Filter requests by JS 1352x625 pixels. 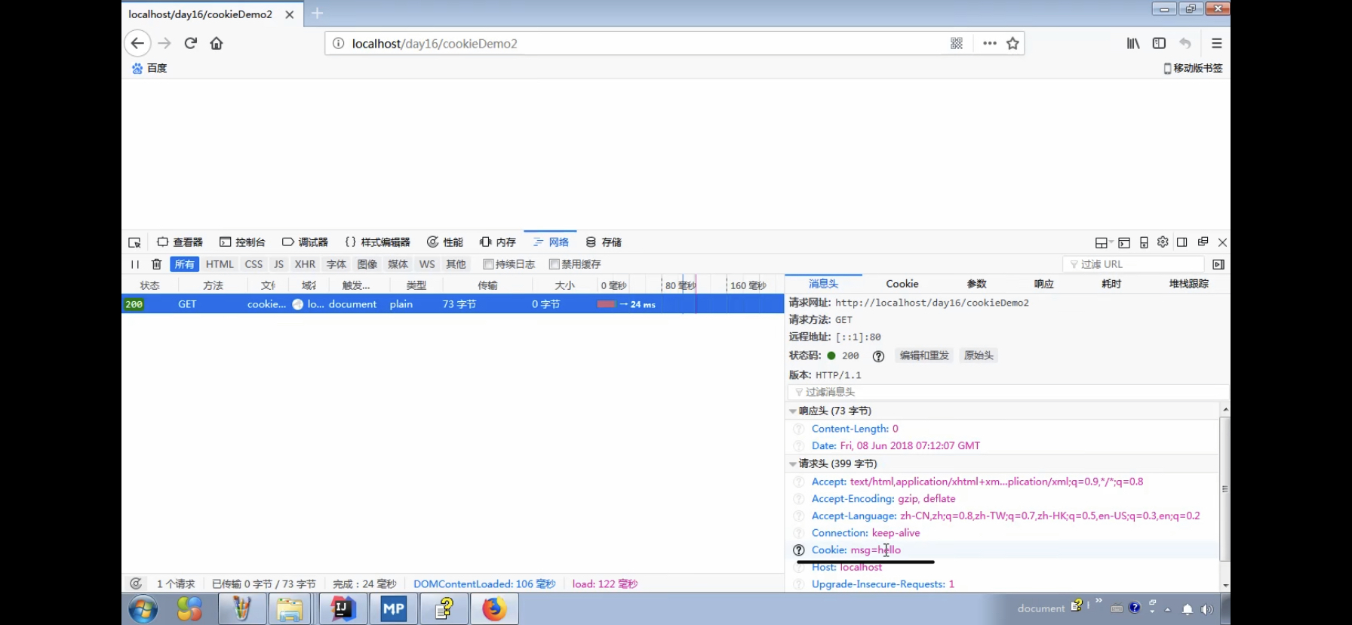(279, 264)
